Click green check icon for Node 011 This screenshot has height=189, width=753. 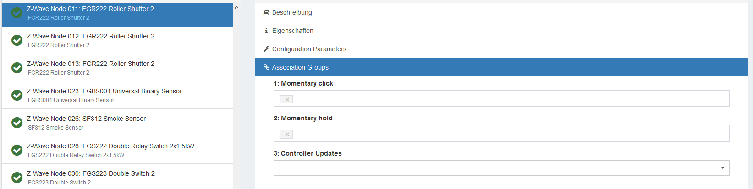pos(17,13)
